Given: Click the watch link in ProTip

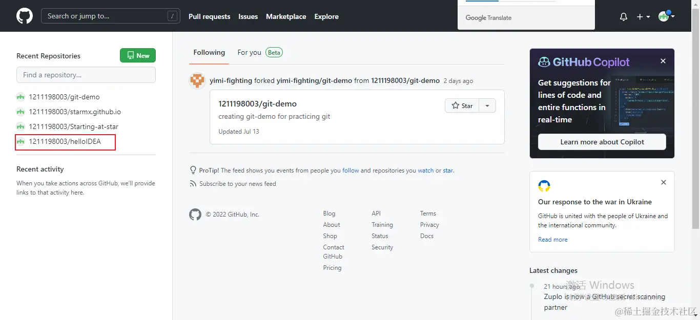Looking at the screenshot, I should [x=425, y=170].
